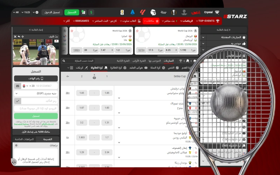Image resolution: width=280 pixels, height=175 pixels.
Task: Click the search magnifier in match search
Action: tap(64, 61)
